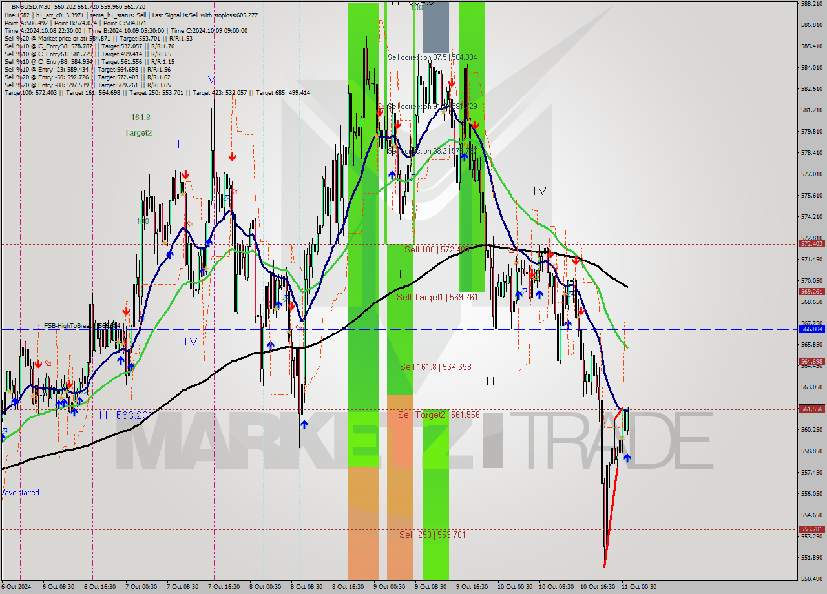This screenshot has height=594, width=827.
Task: Click the red 553.701 price tag on axis
Action: [x=811, y=529]
